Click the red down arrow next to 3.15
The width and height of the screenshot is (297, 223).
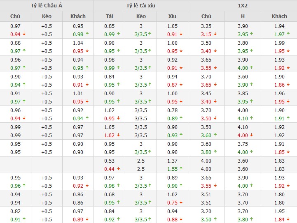[x=215, y=34]
